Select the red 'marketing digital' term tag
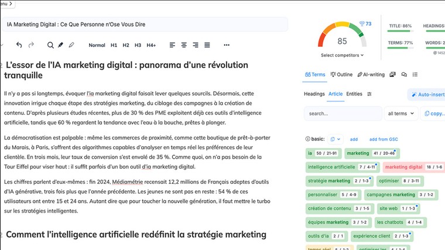 (414, 167)
